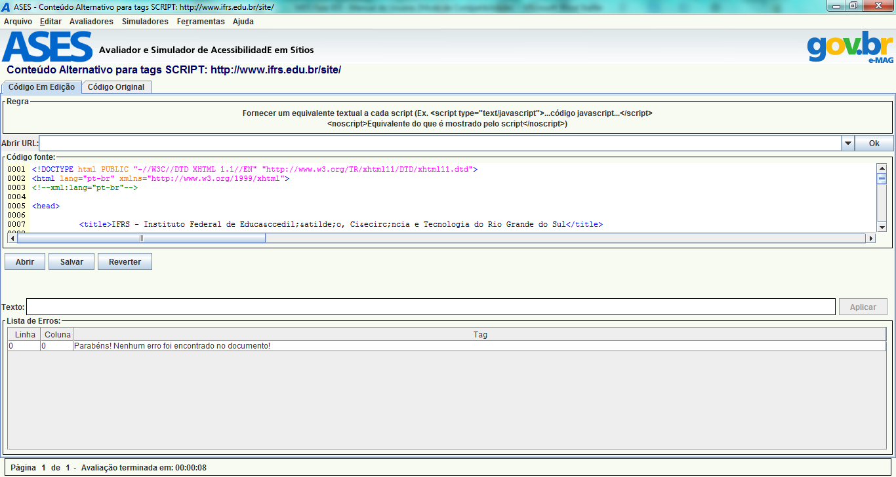Restore down the ASES window
This screenshot has width=896, height=477.
point(853,6)
